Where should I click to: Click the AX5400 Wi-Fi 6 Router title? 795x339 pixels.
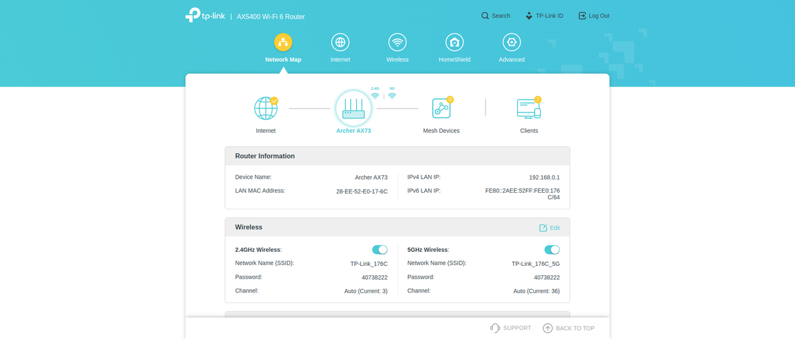point(271,16)
